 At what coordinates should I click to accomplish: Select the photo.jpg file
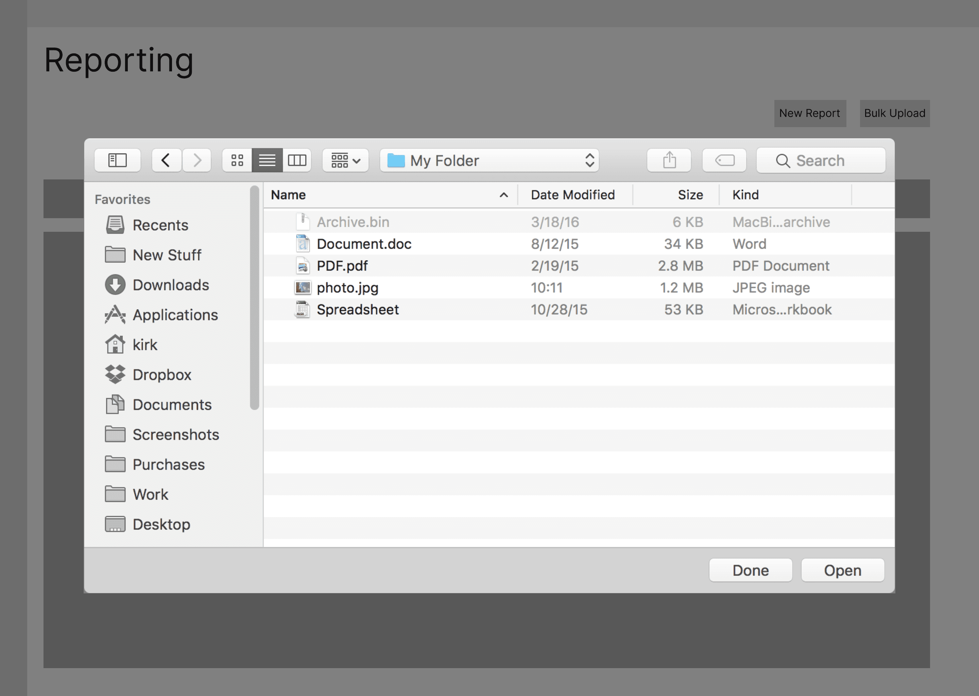pyautogui.click(x=347, y=288)
